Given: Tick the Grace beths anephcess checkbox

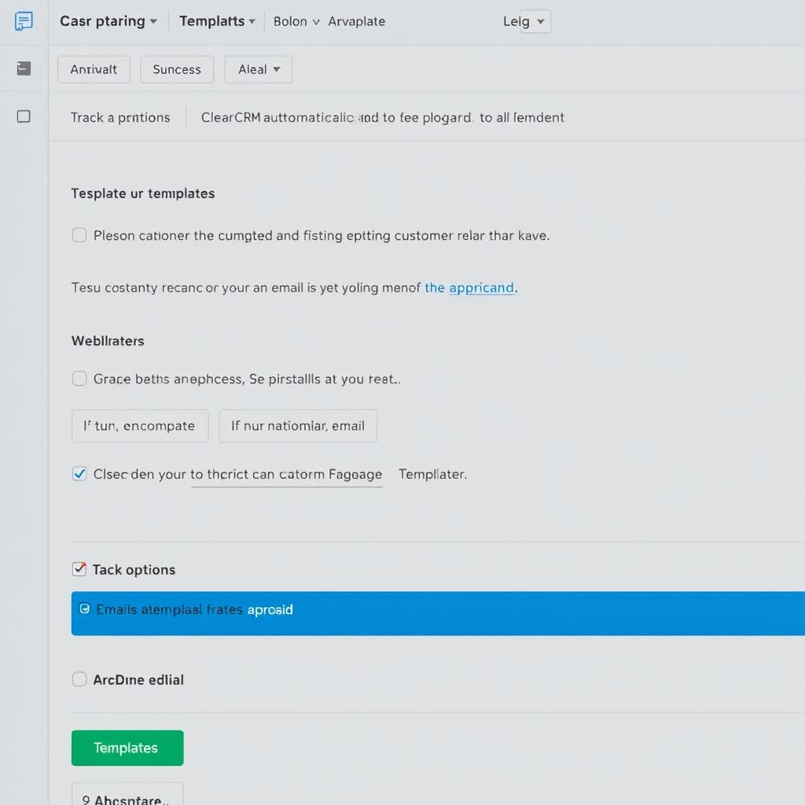Looking at the screenshot, I should [x=79, y=378].
